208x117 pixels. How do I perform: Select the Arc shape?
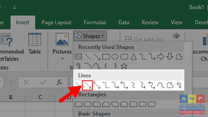tap(88, 66)
